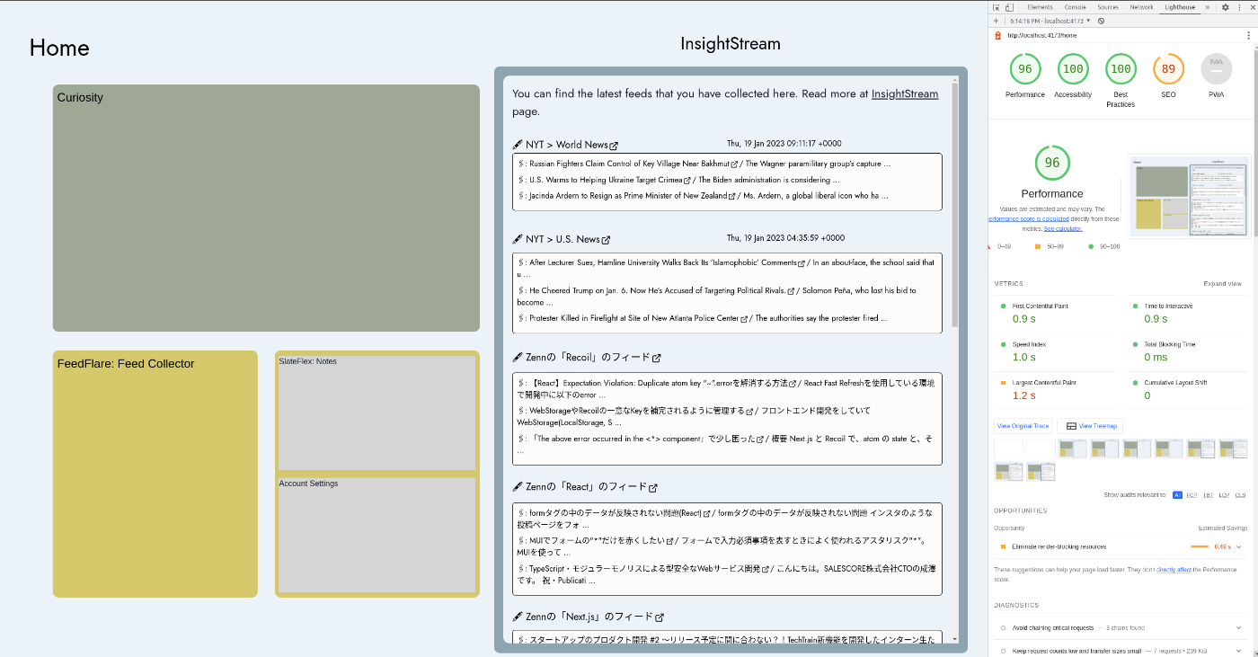Switch to the Network tab

(x=1141, y=7)
